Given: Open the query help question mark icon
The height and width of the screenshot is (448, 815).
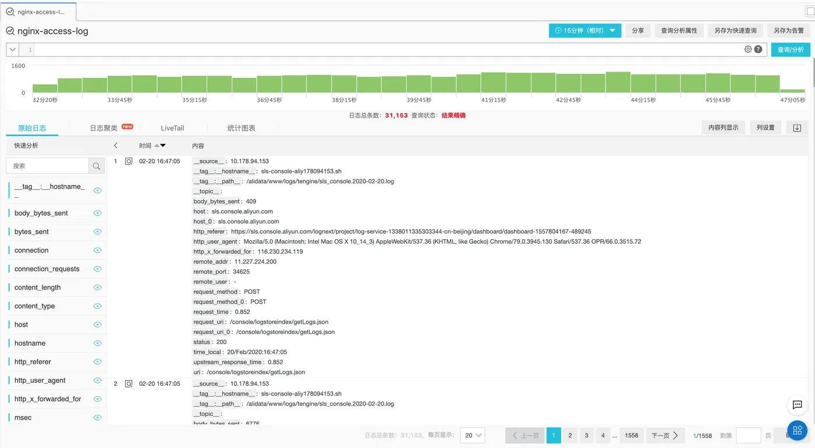Looking at the screenshot, I should [x=758, y=49].
